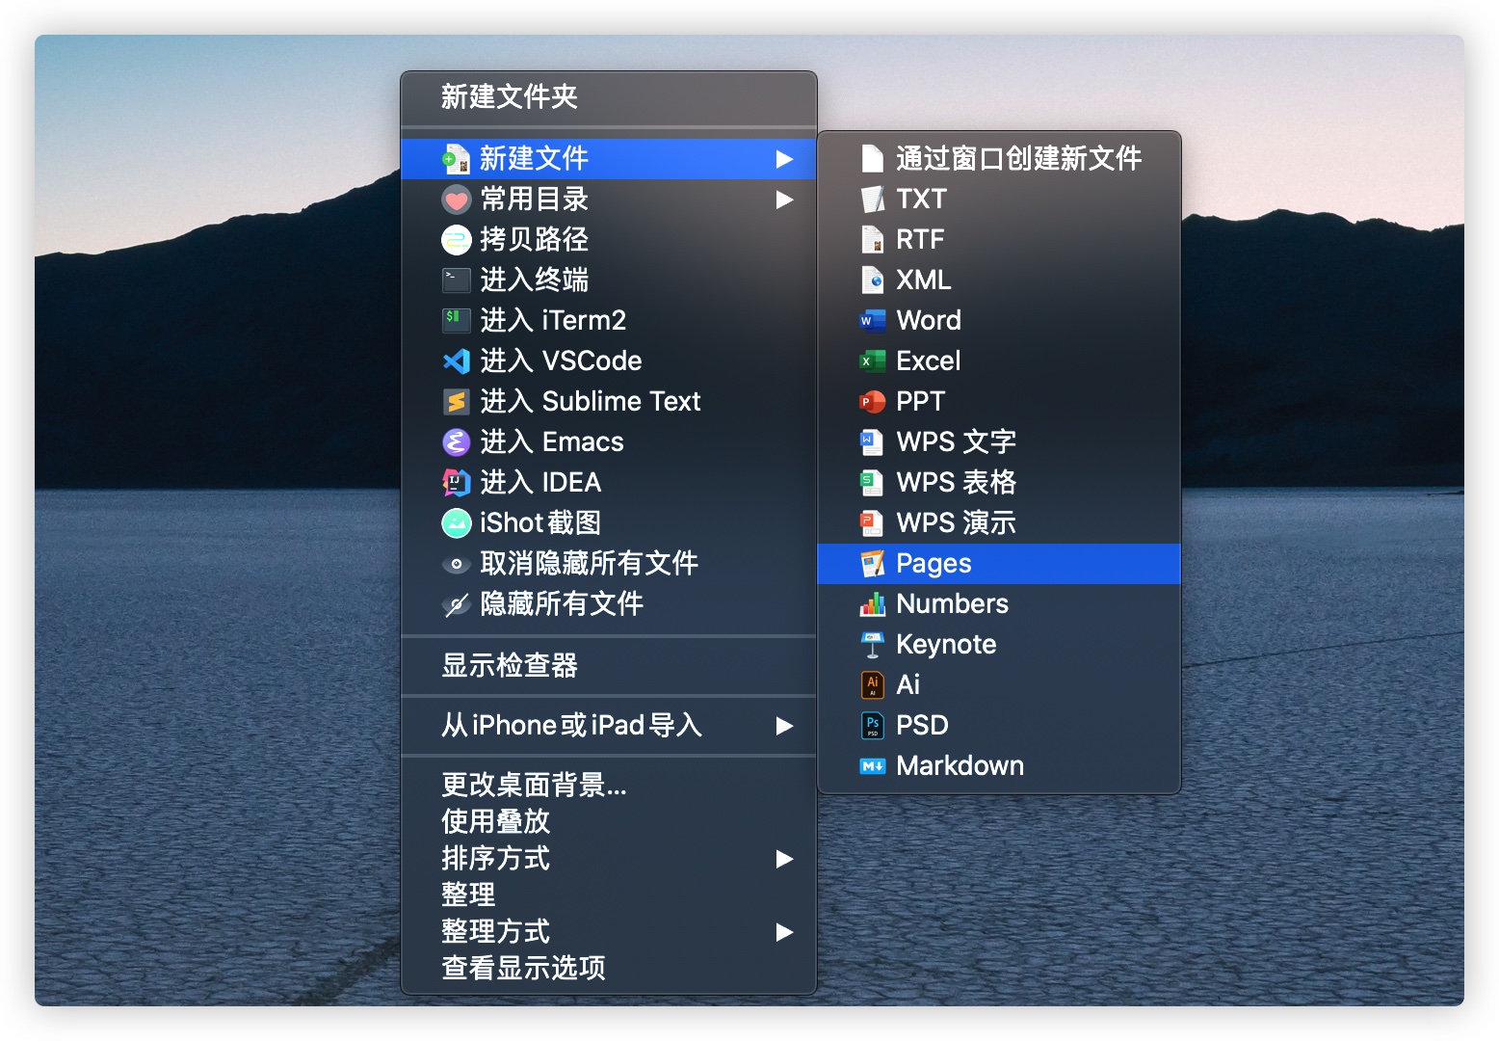The width and height of the screenshot is (1499, 1041).
Task: Click the IDEA icon
Action: pos(456,483)
